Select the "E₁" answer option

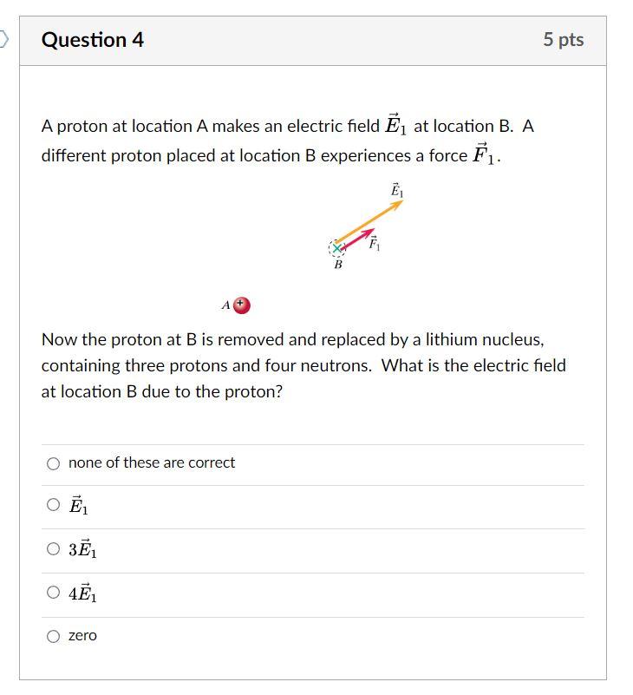(53, 506)
